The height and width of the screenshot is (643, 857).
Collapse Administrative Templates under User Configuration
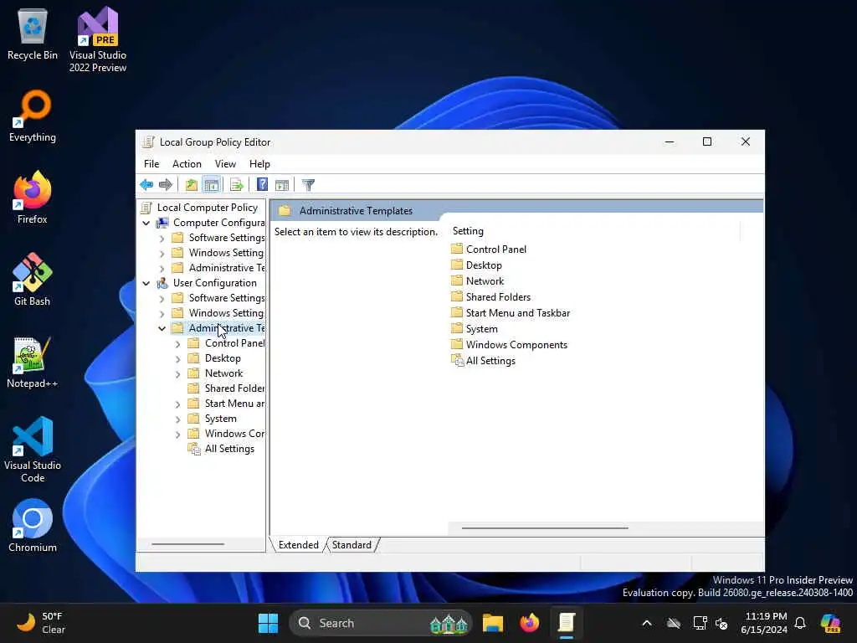click(x=162, y=328)
